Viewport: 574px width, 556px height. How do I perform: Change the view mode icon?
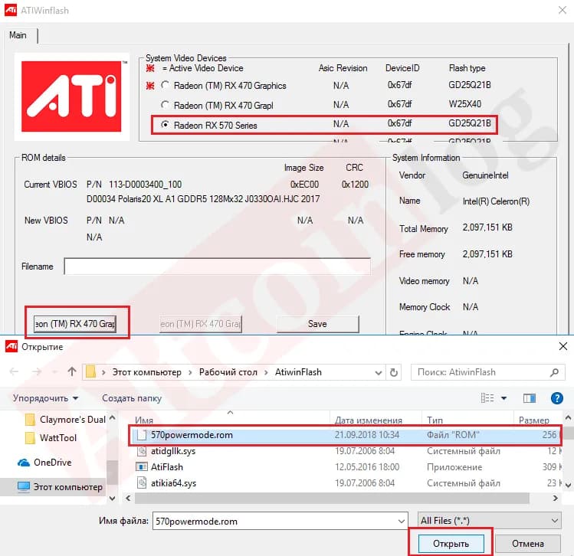coord(487,397)
